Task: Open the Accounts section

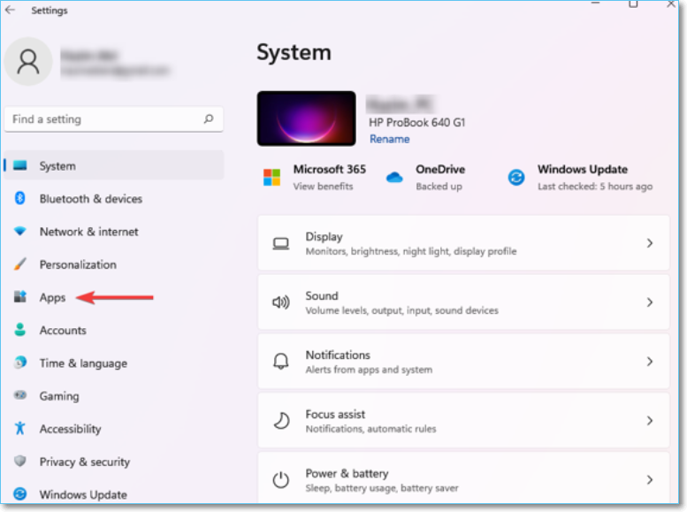Action: click(62, 331)
